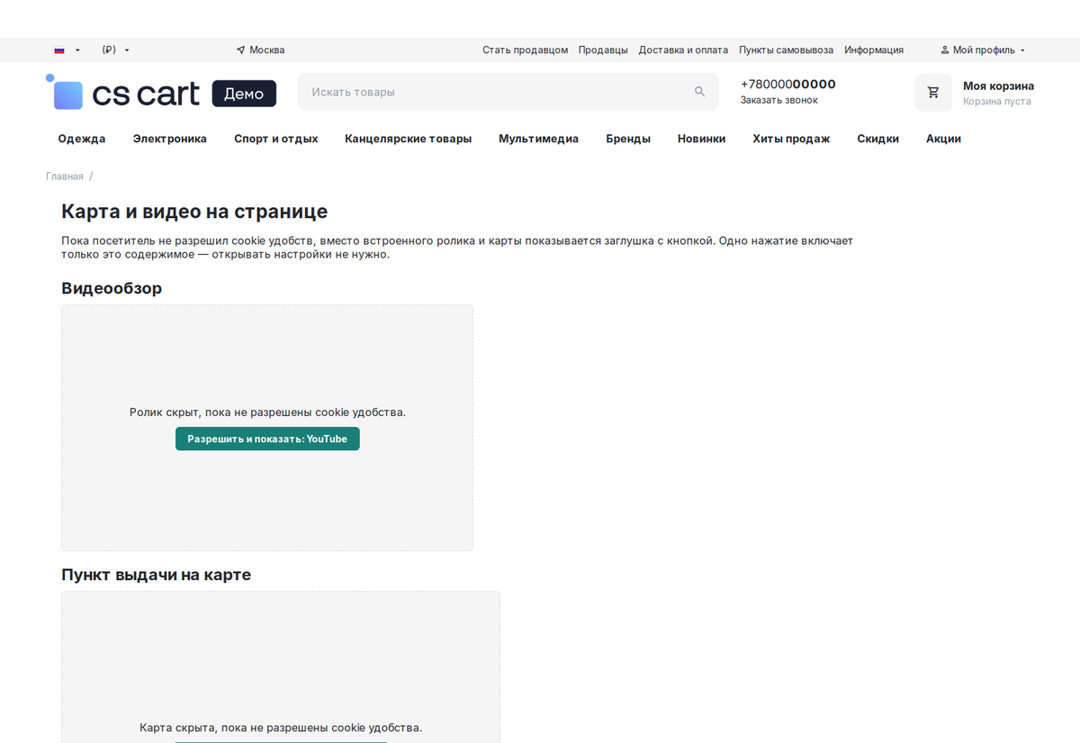Click the phone number +78000000000

pos(788,85)
